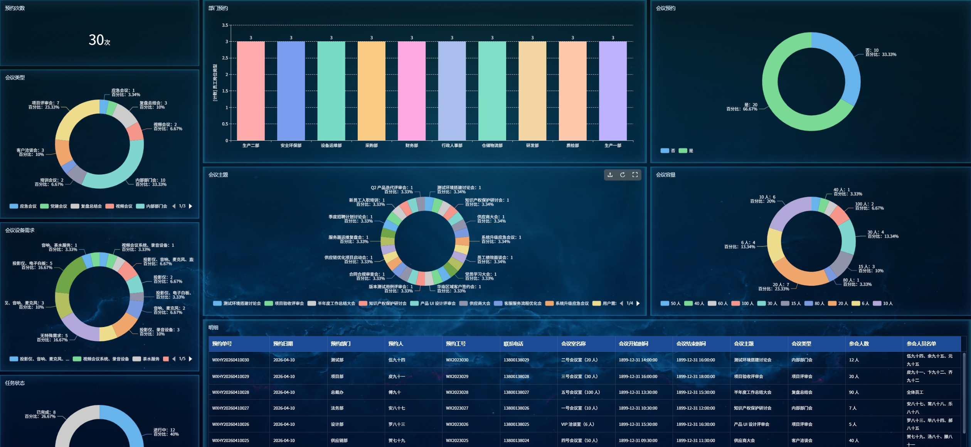The width and height of the screenshot is (971, 447).
Task: Go to previous page of 会议设备需求 legend
Action: (x=174, y=359)
